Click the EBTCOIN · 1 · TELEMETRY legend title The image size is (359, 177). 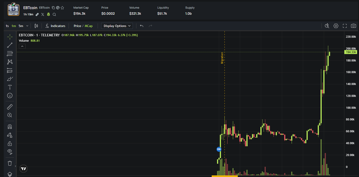tap(39, 35)
